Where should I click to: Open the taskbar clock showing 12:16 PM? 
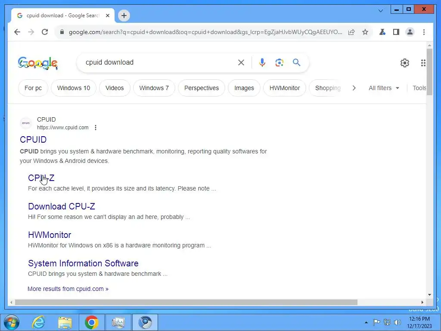click(419, 322)
